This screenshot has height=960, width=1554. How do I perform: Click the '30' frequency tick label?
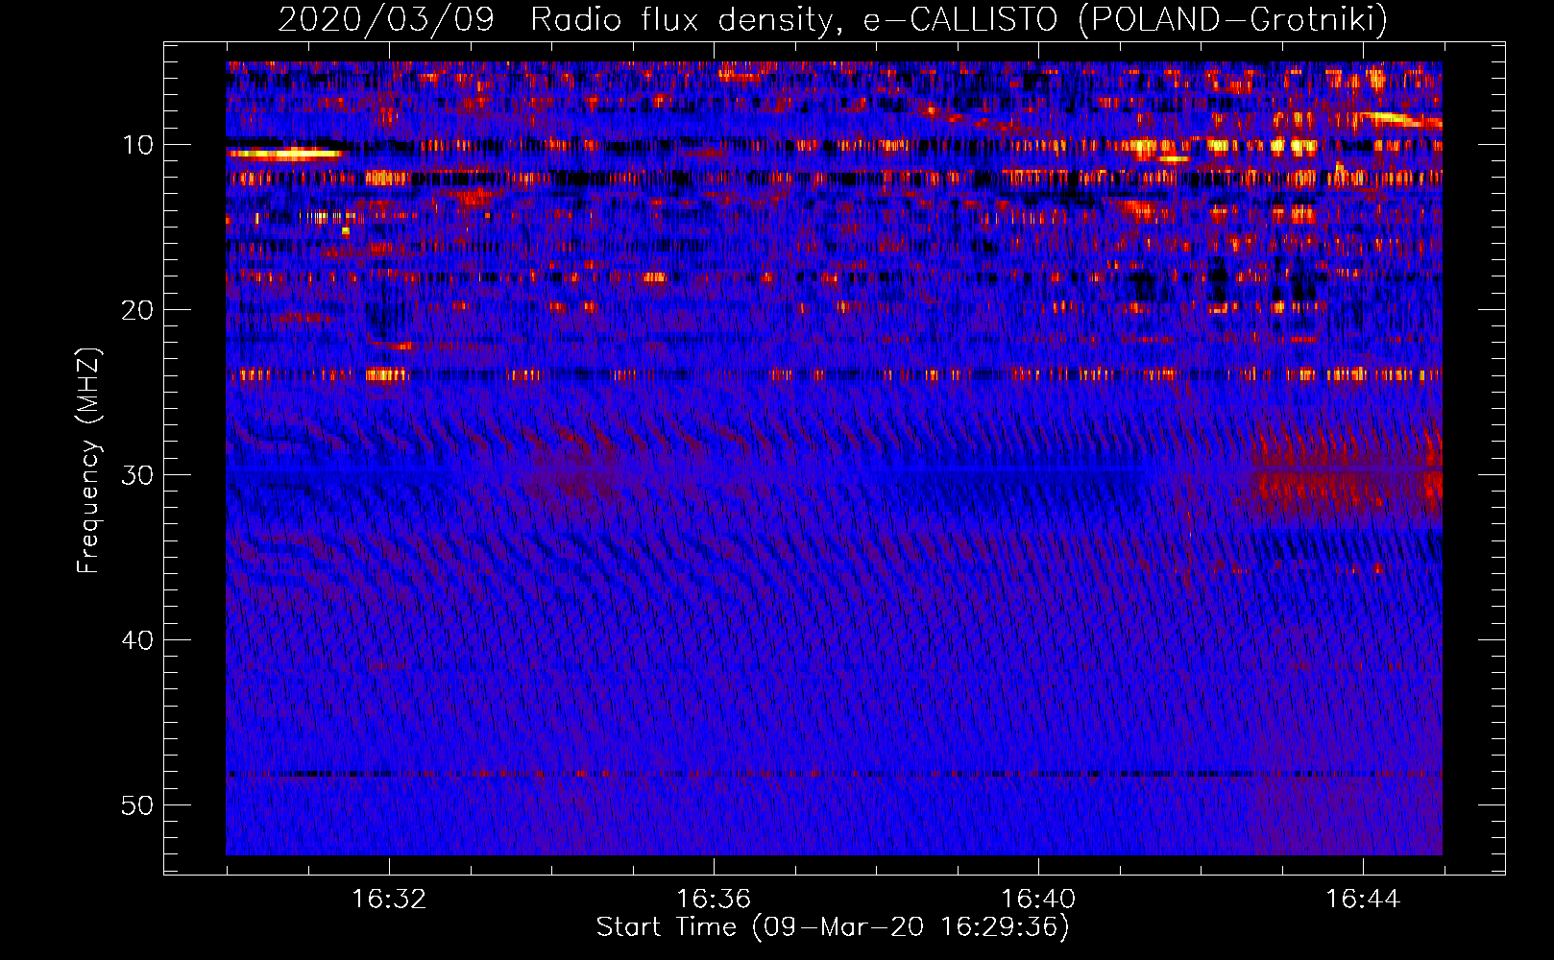click(x=138, y=475)
